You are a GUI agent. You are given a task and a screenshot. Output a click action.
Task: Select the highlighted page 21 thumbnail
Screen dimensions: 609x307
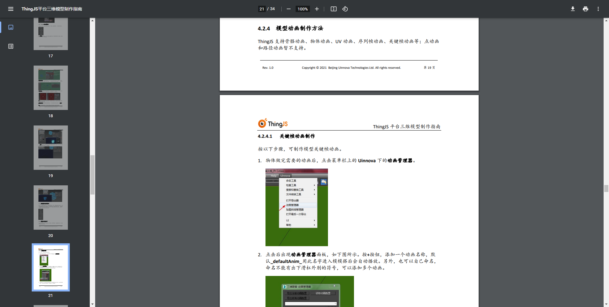(x=51, y=267)
